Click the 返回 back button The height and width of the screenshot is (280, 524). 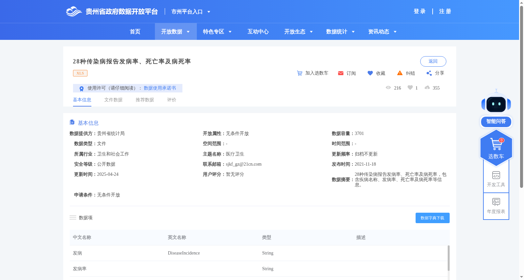click(433, 61)
